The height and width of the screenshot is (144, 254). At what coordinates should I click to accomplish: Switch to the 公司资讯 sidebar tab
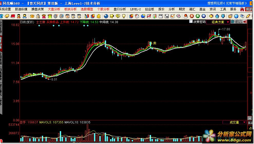[x=1, y=59]
